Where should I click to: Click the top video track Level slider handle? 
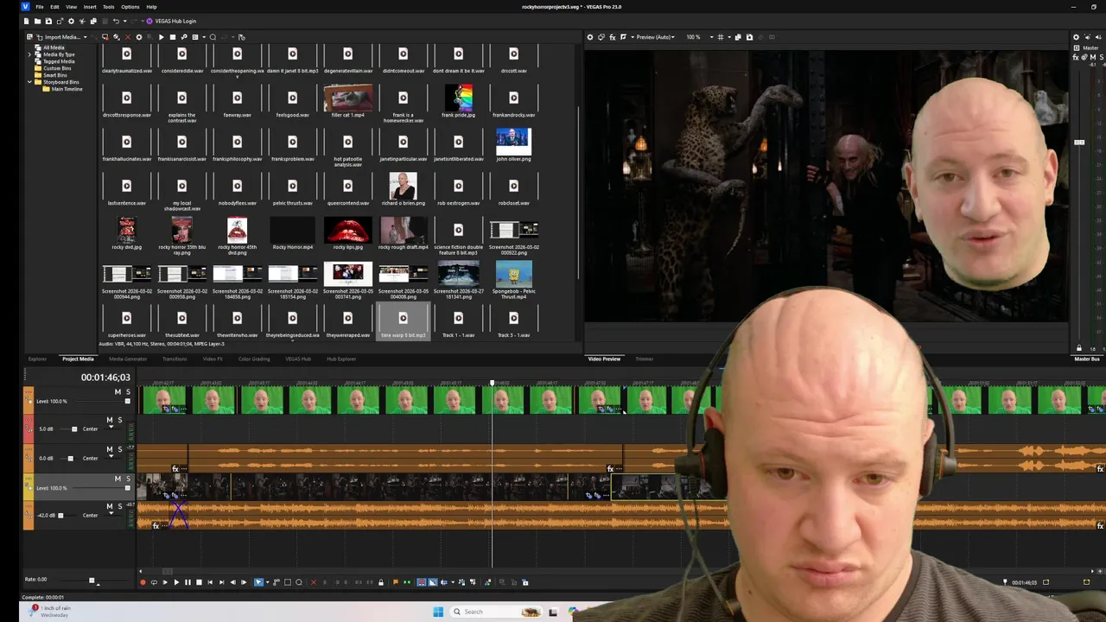(x=128, y=402)
